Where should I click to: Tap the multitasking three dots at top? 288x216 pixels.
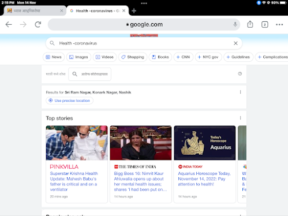point(144,3)
